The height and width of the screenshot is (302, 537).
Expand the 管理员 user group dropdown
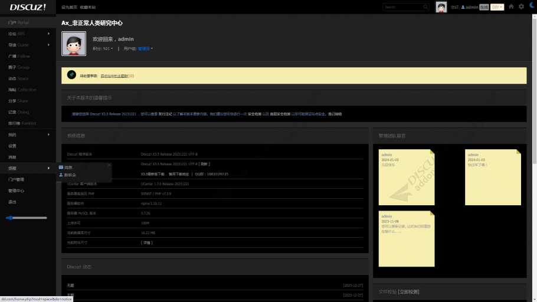146,48
